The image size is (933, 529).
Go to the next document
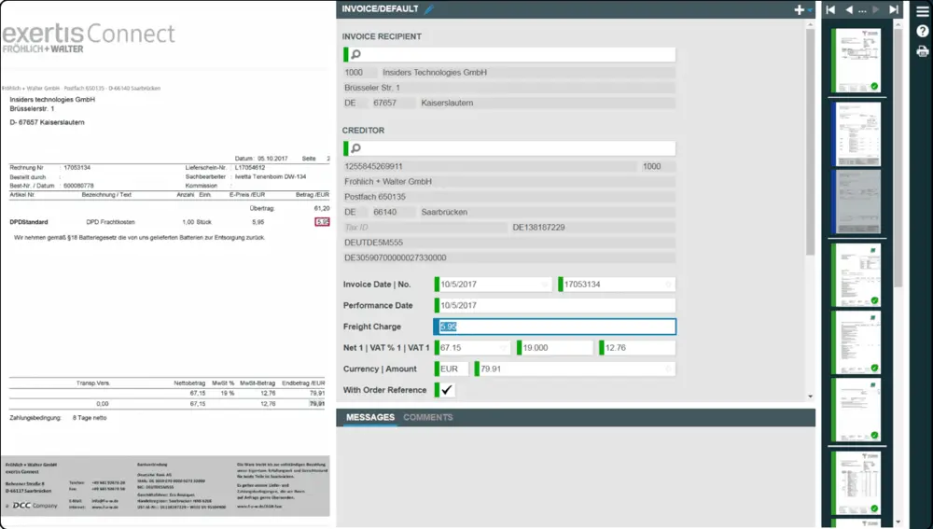[x=876, y=9]
